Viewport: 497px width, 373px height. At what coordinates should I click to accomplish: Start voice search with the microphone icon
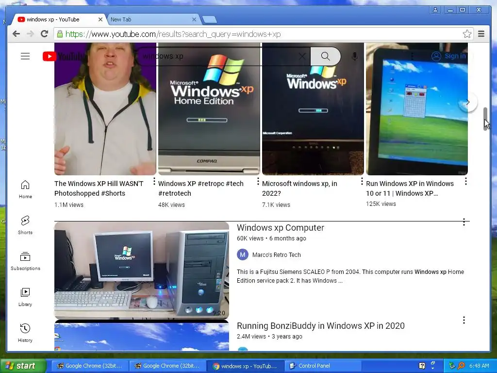point(355,56)
